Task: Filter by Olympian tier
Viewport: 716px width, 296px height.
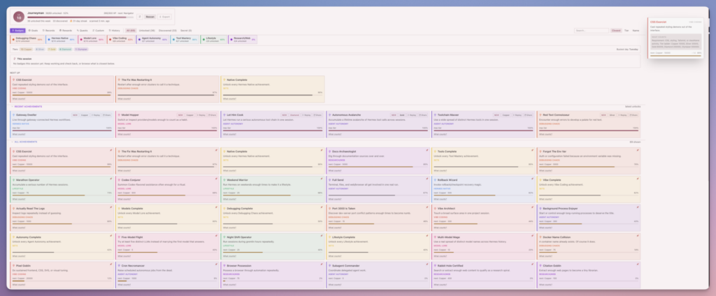Action: pos(81,50)
